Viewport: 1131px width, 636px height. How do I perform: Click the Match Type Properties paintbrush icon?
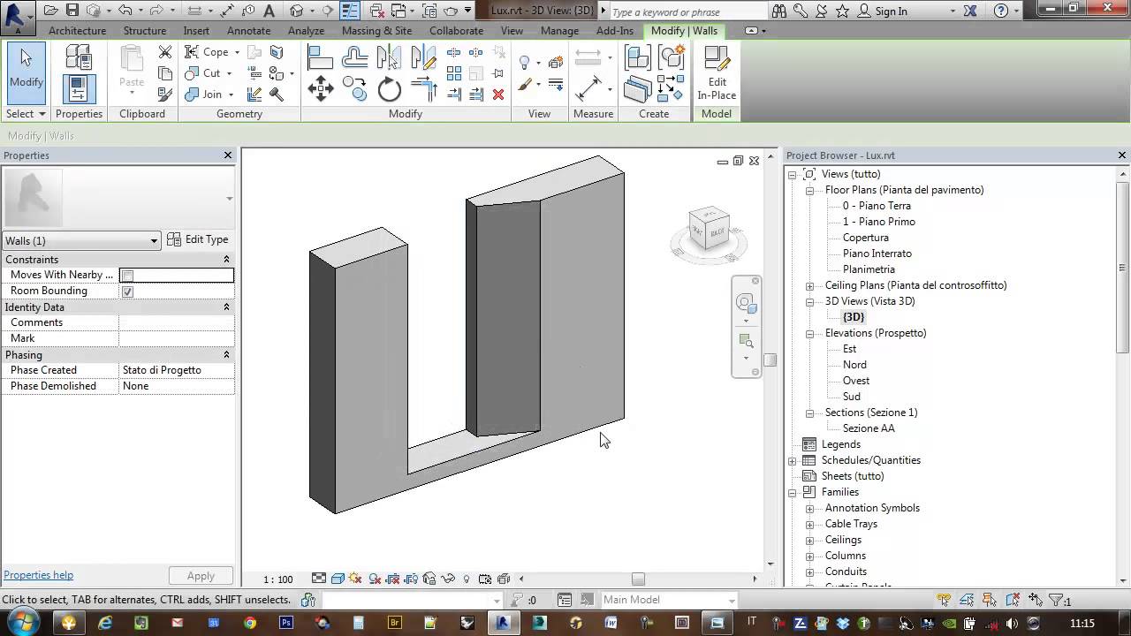coord(165,94)
